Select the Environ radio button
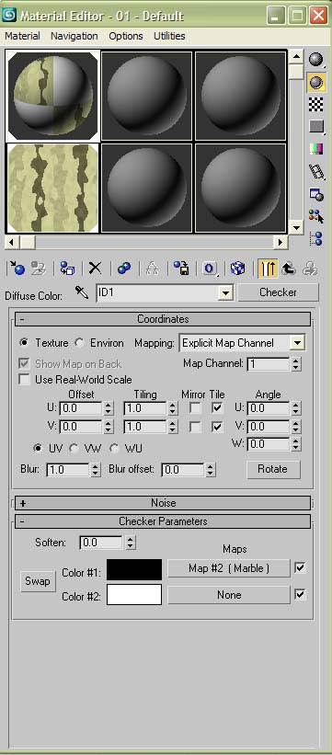Image resolution: width=332 pixels, height=755 pixels. [80, 343]
